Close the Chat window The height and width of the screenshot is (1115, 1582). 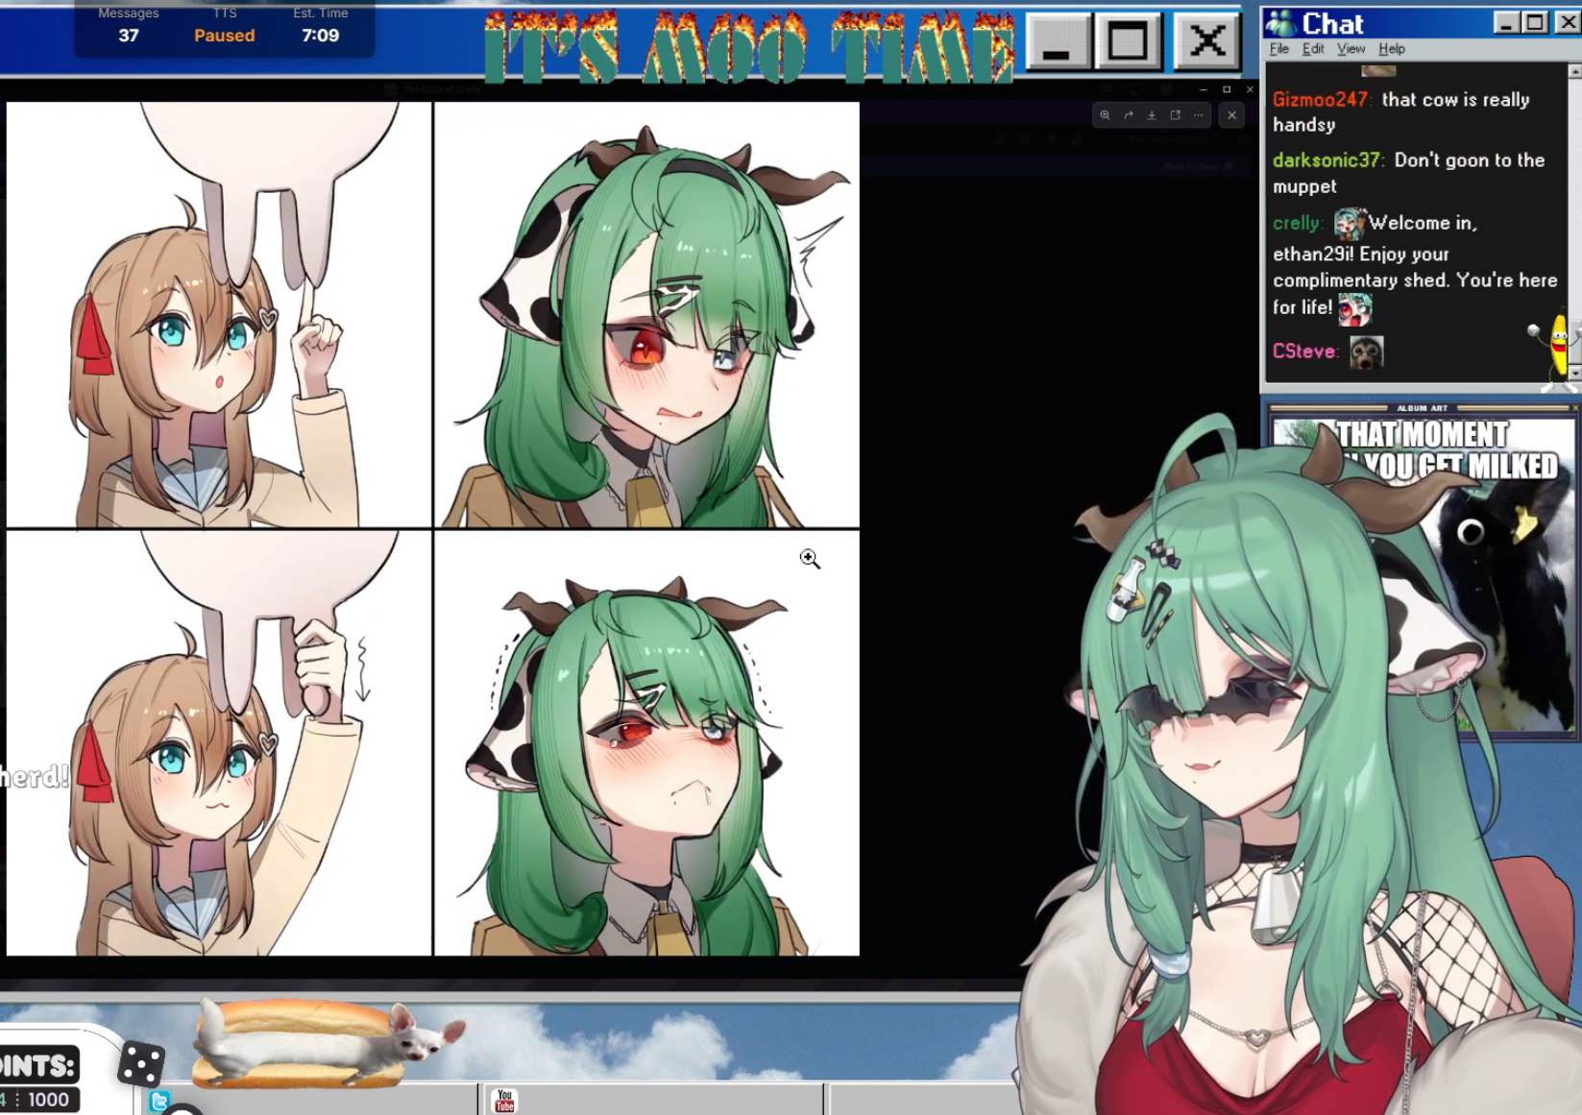(x=1568, y=22)
